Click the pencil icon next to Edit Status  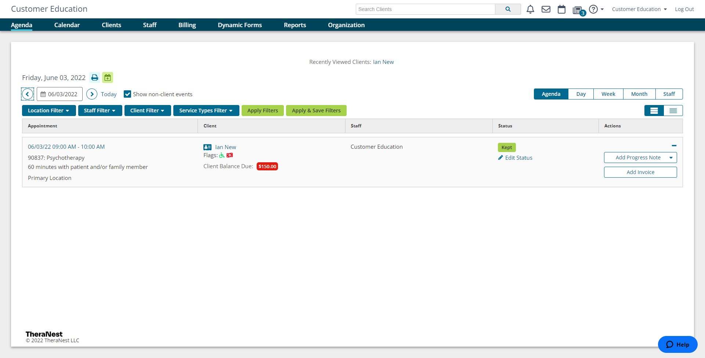pos(500,158)
